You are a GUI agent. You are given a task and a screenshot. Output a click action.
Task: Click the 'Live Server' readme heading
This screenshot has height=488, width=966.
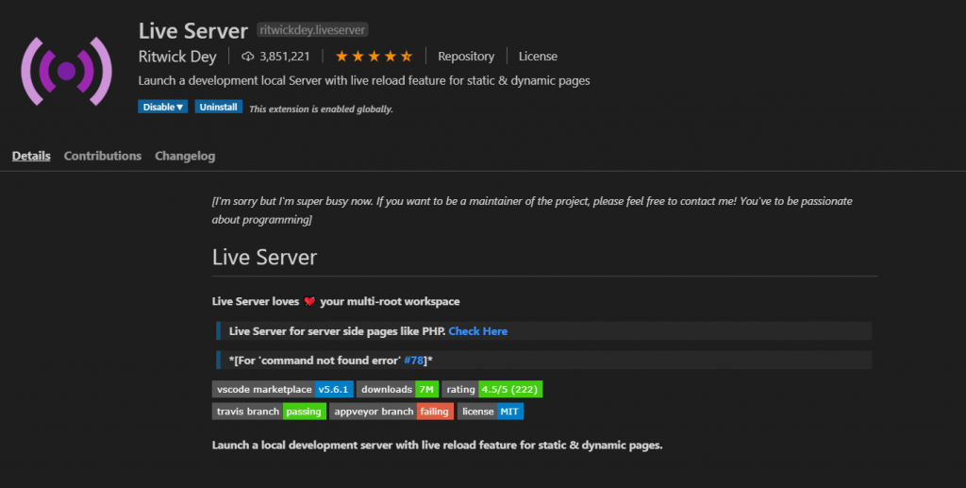point(264,257)
